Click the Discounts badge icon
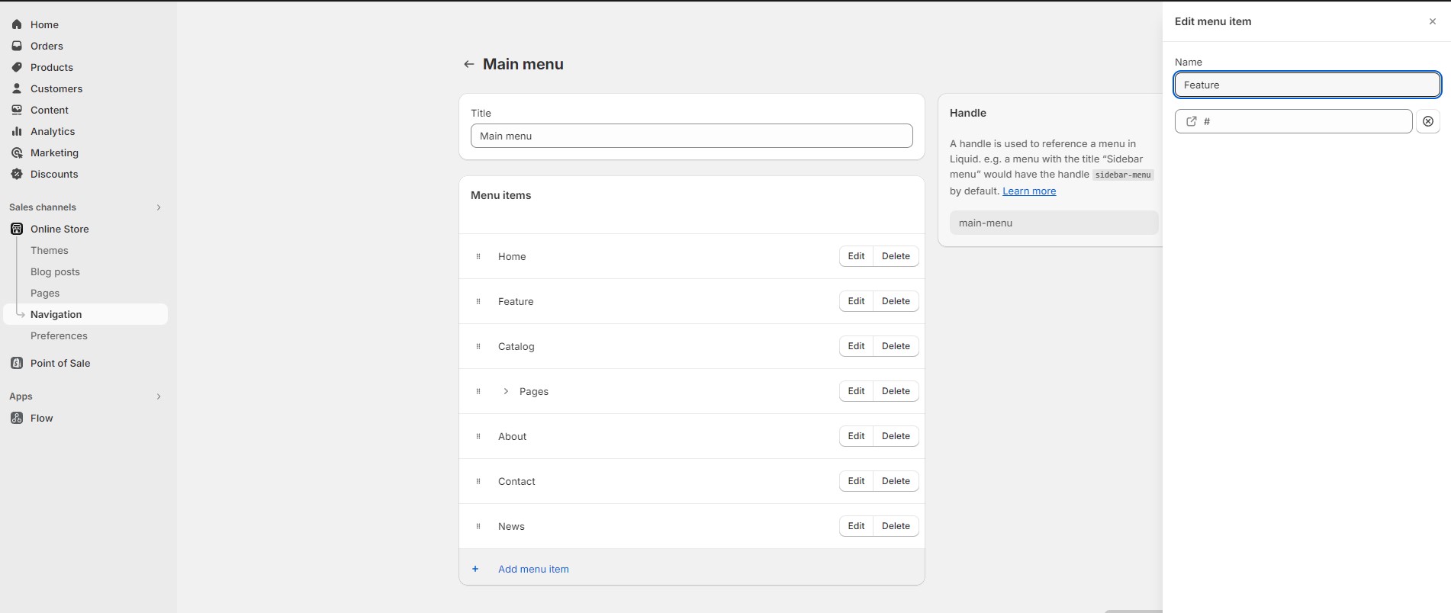 click(17, 174)
